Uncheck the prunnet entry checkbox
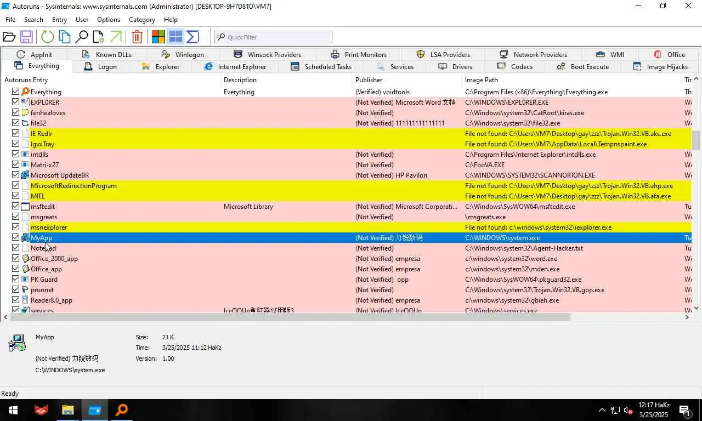The image size is (702, 421). (15, 290)
